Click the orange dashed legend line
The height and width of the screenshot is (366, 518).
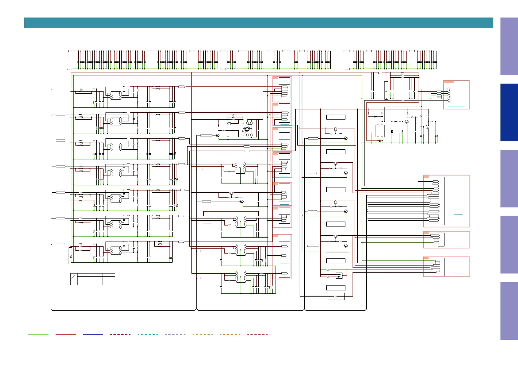coord(230,334)
